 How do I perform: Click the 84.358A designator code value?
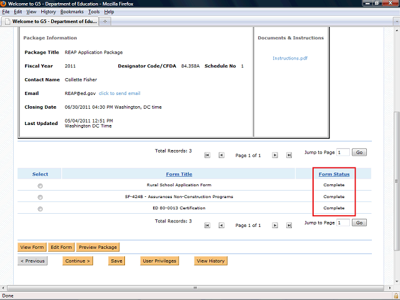(190, 66)
